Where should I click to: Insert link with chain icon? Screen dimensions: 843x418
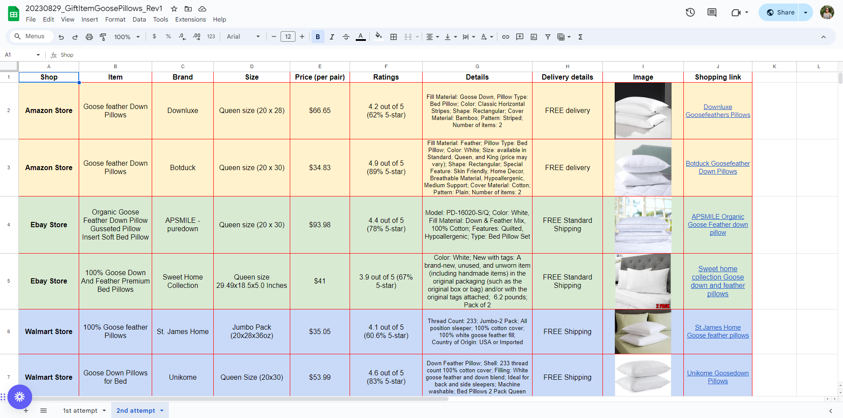tap(506, 37)
